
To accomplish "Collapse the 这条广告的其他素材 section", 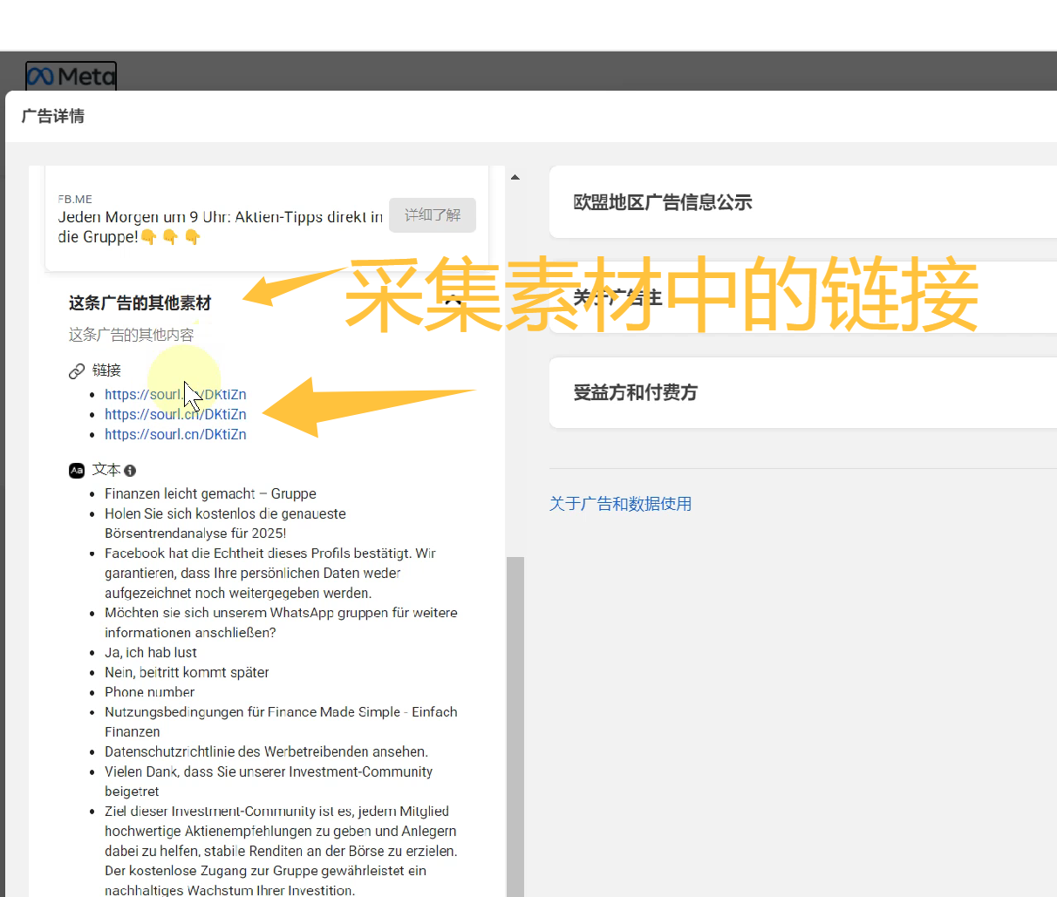I will point(453,302).
